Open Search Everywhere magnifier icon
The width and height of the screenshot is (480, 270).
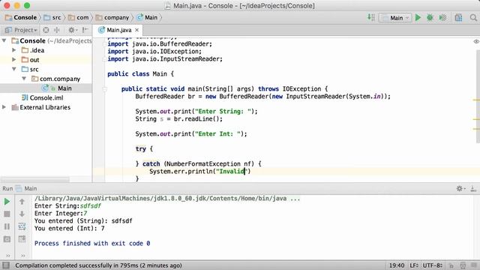(x=473, y=18)
